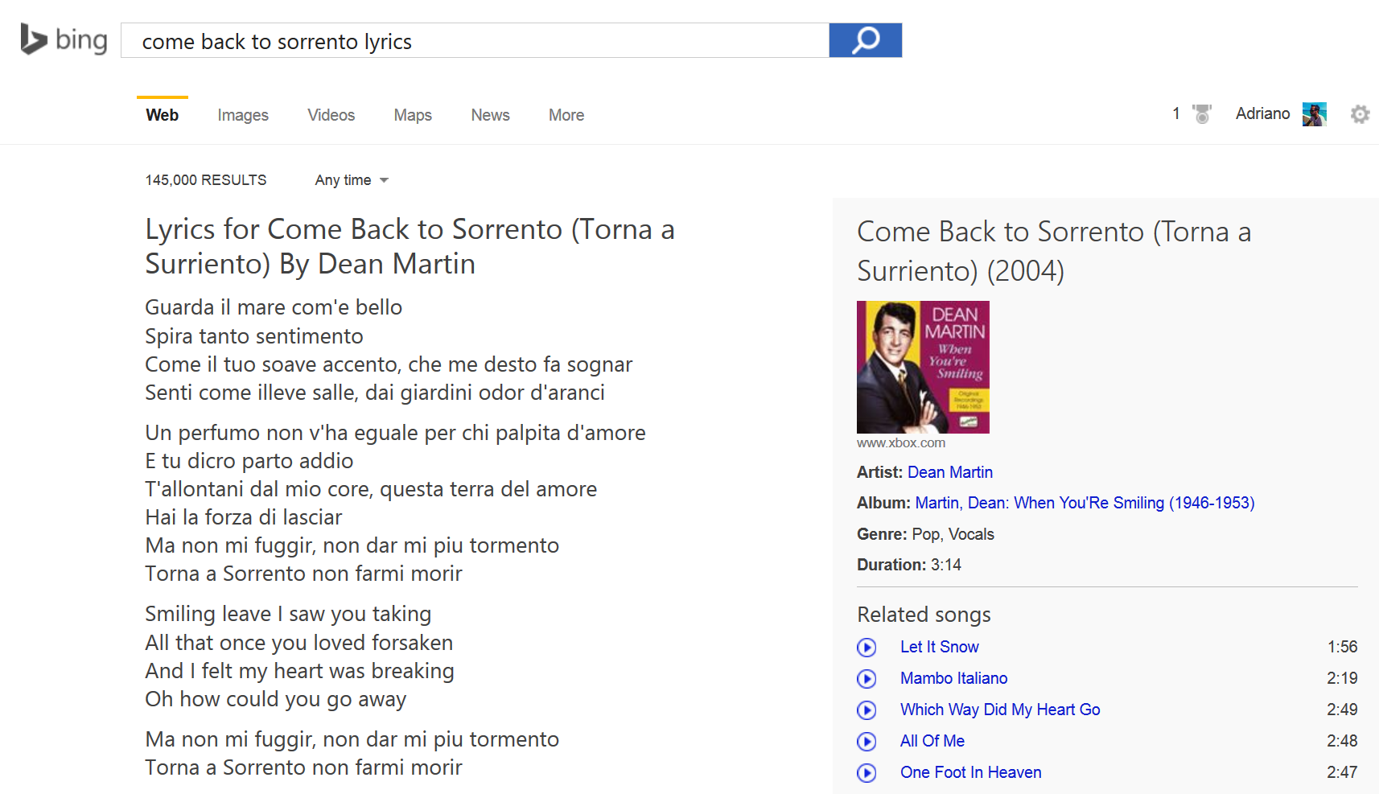Click the Dean Martin album cover thumbnail
Viewport: 1379px width, 794px height.
(923, 367)
